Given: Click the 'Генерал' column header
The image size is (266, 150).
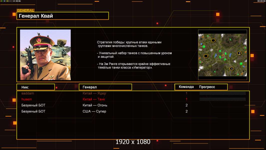Looking at the screenshot, I should [105, 87].
